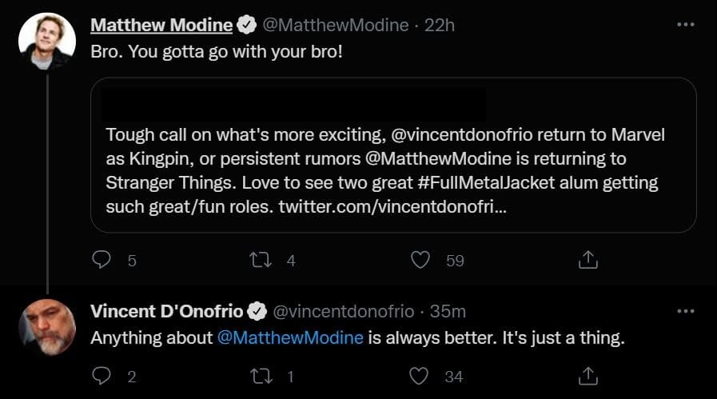Open more options on Vincent D'Onofrio's tweet
This screenshot has width=717, height=399.
tap(685, 311)
